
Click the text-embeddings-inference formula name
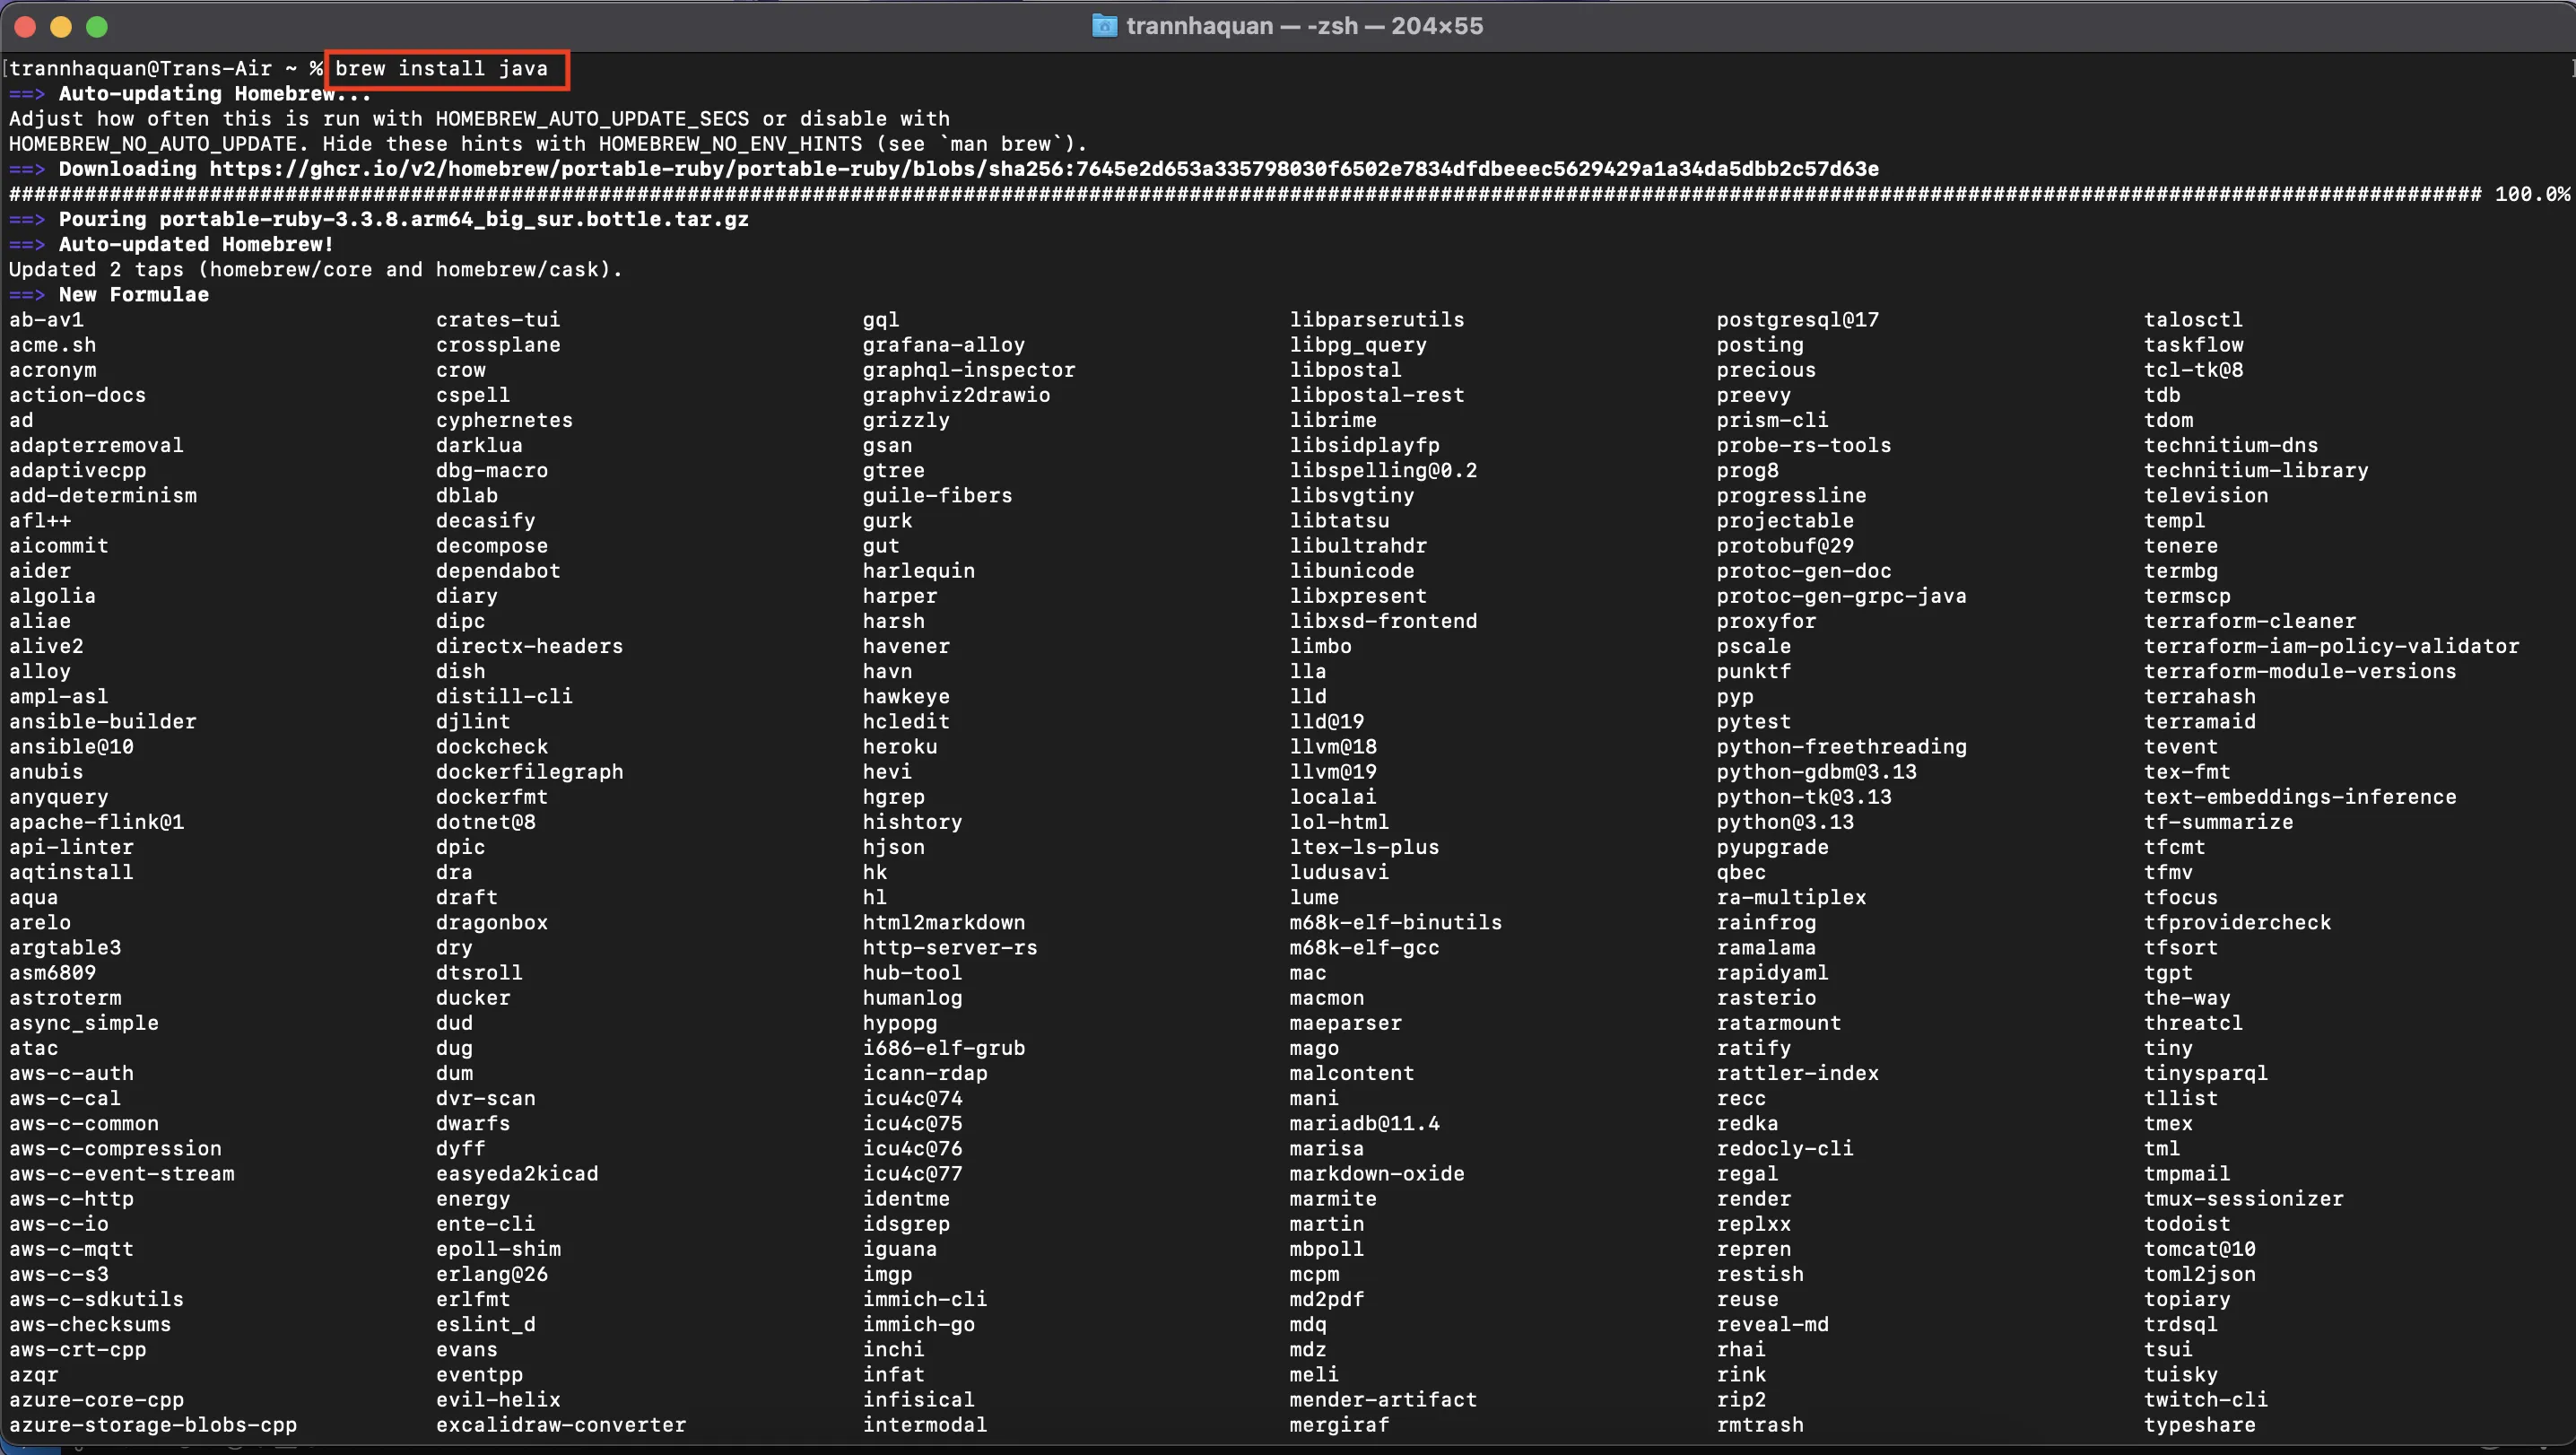click(x=2299, y=797)
